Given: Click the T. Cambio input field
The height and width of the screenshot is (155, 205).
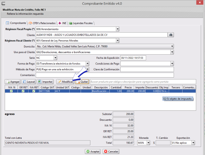Looking at the screenshot, I should (x=163, y=143).
